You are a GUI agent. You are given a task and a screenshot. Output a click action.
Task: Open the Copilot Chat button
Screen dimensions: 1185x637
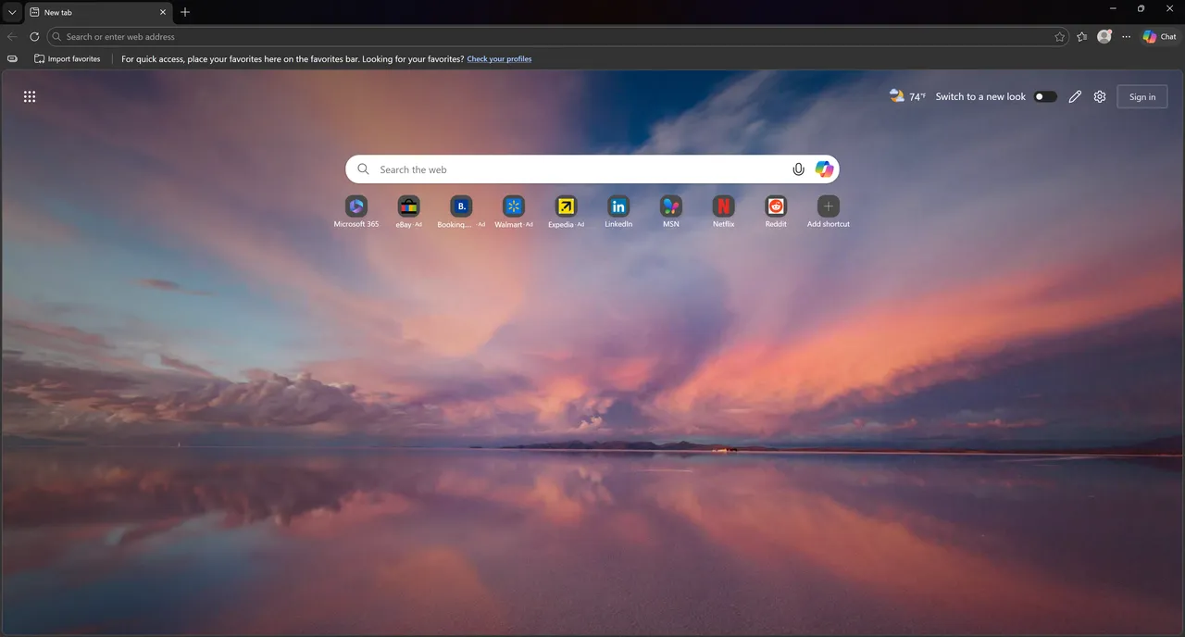point(1160,37)
